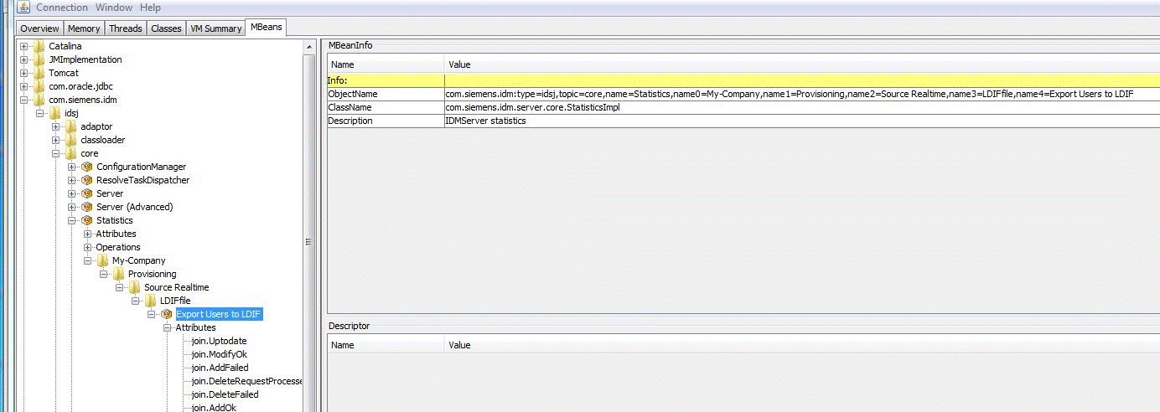Collapse the com.siemens.idm node
1160x412 pixels.
click(x=23, y=100)
